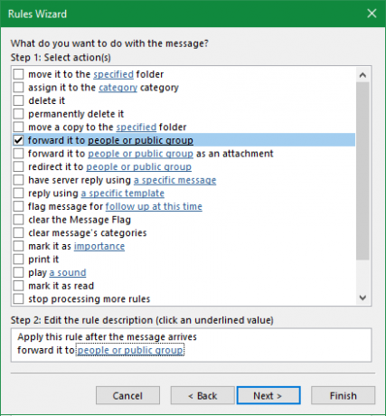Uncheck 'forward it to people or public group'
The width and height of the screenshot is (386, 416).
[18, 140]
